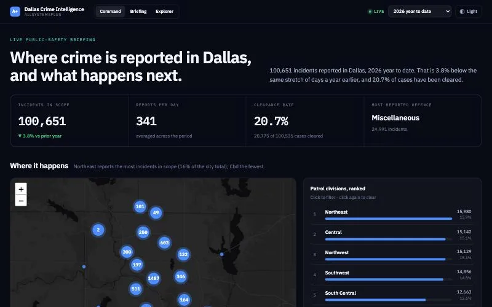Select the map cluster marked 346
Viewport: 492px width, 307px height.
pos(181,276)
